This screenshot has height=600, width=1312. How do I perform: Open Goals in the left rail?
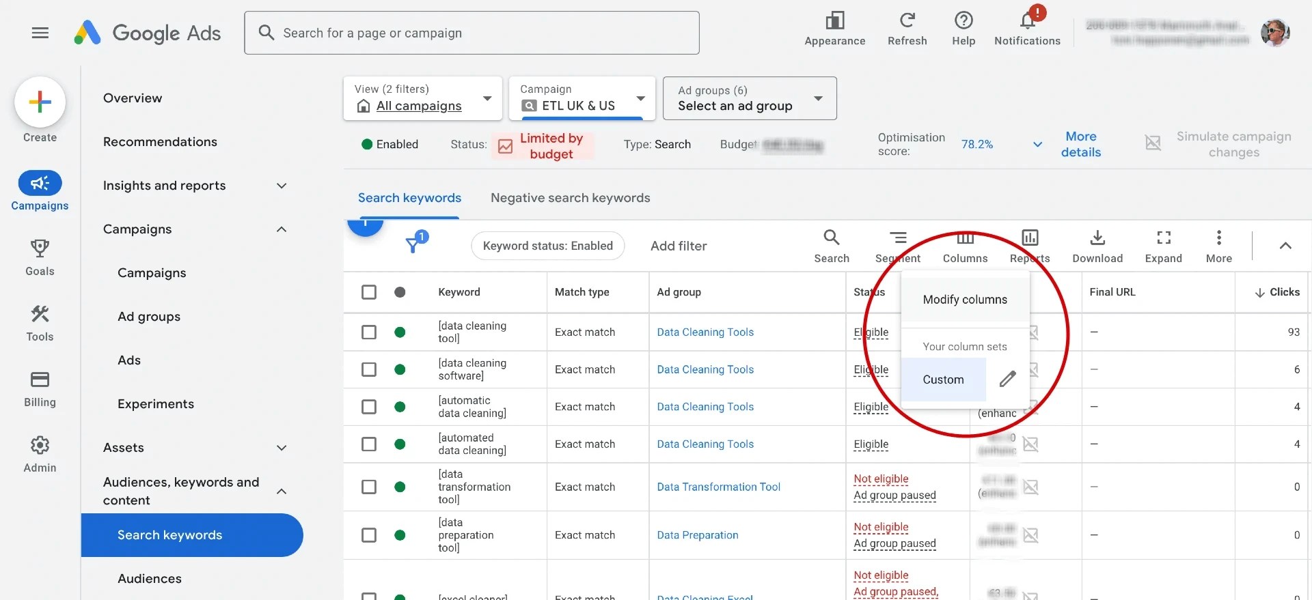click(40, 257)
